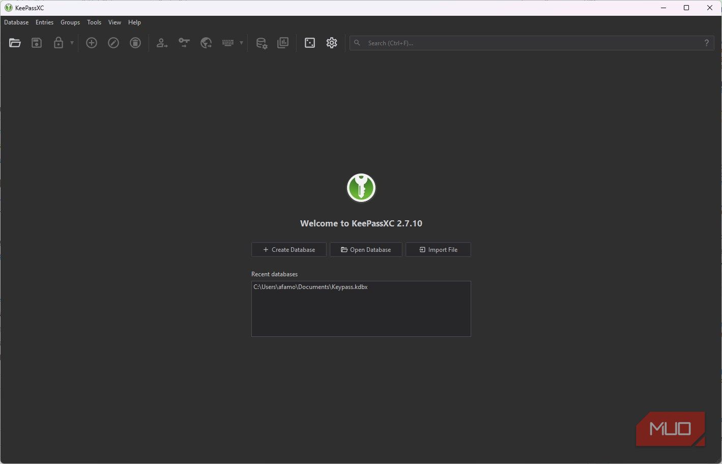
Task: Click the search help question mark
Action: tap(707, 43)
